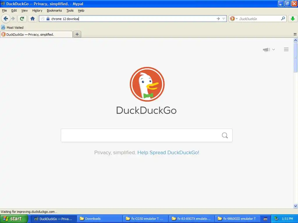Open the Most Visited bookmarks folder
The height and width of the screenshot is (223, 298).
point(12,28)
